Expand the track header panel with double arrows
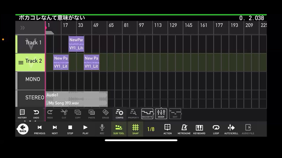This screenshot has width=282, height=158. 23,28
